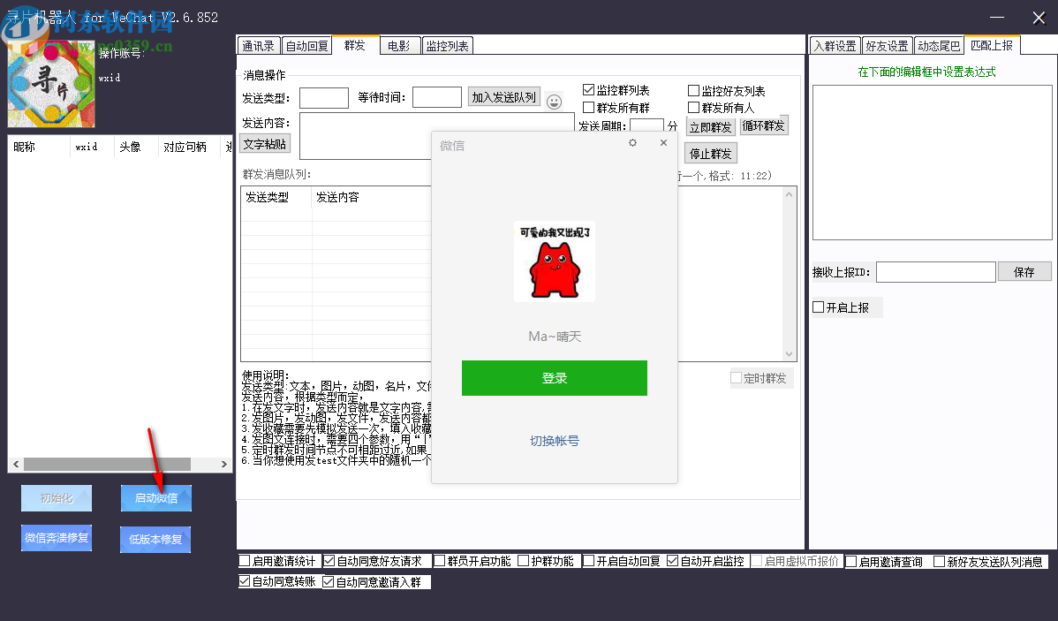Open the 动态尾巴 tab

[x=939, y=46]
